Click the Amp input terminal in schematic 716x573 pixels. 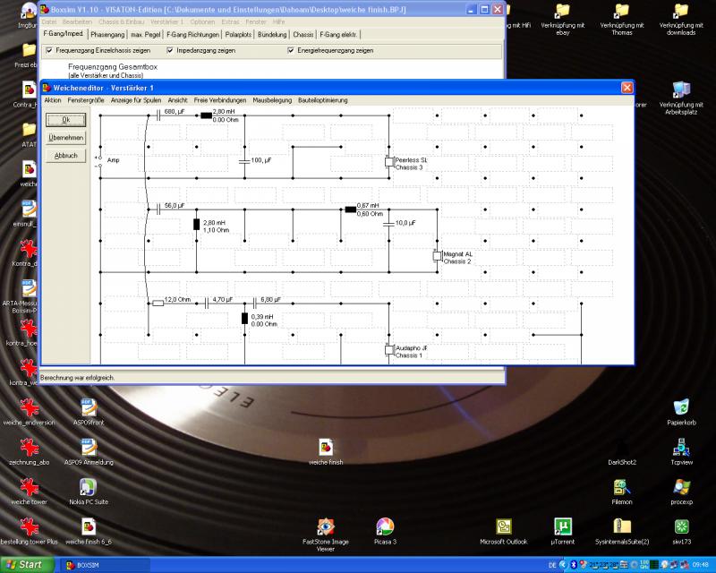pos(100,161)
